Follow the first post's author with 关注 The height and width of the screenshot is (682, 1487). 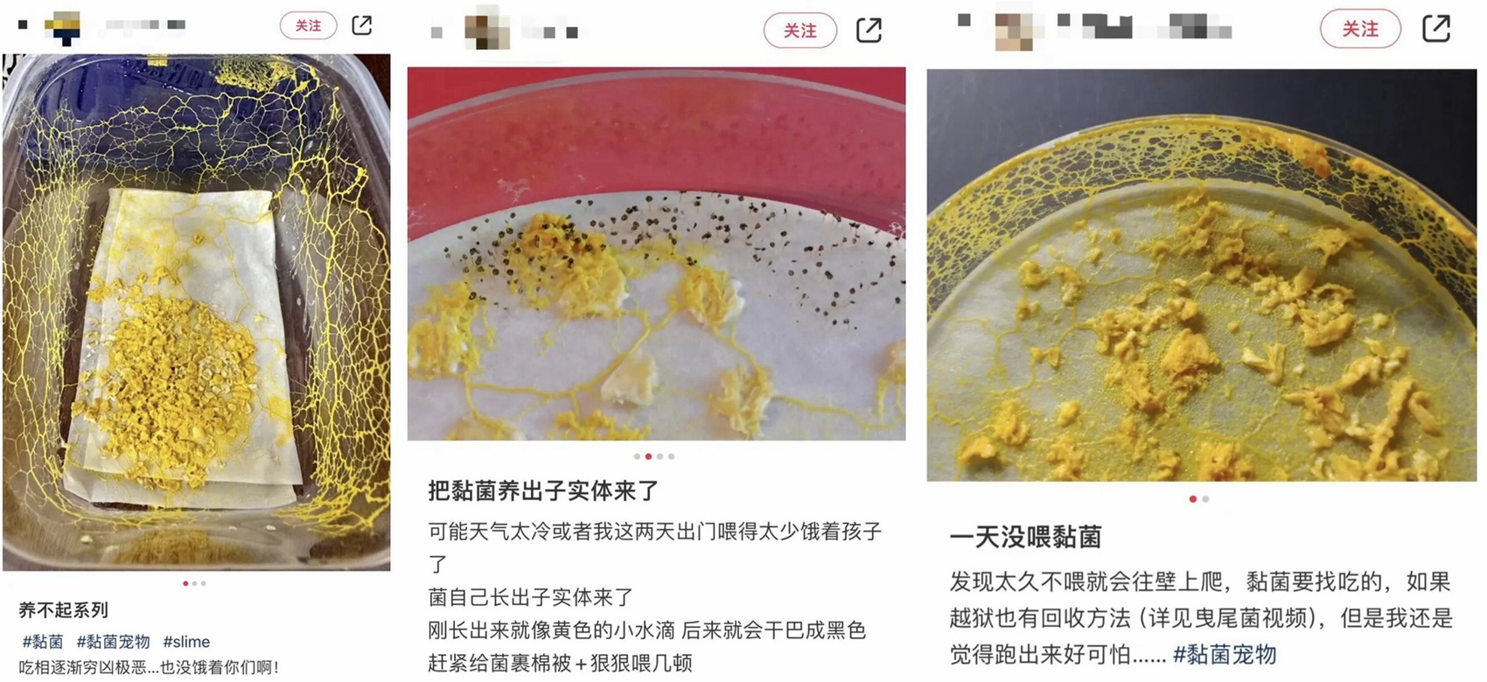308,25
